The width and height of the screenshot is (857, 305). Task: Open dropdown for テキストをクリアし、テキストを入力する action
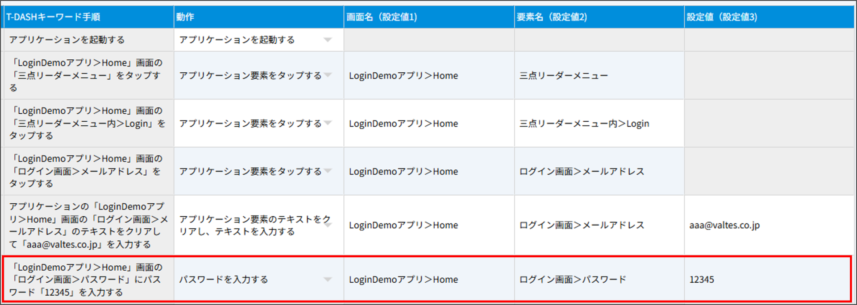coord(328,225)
